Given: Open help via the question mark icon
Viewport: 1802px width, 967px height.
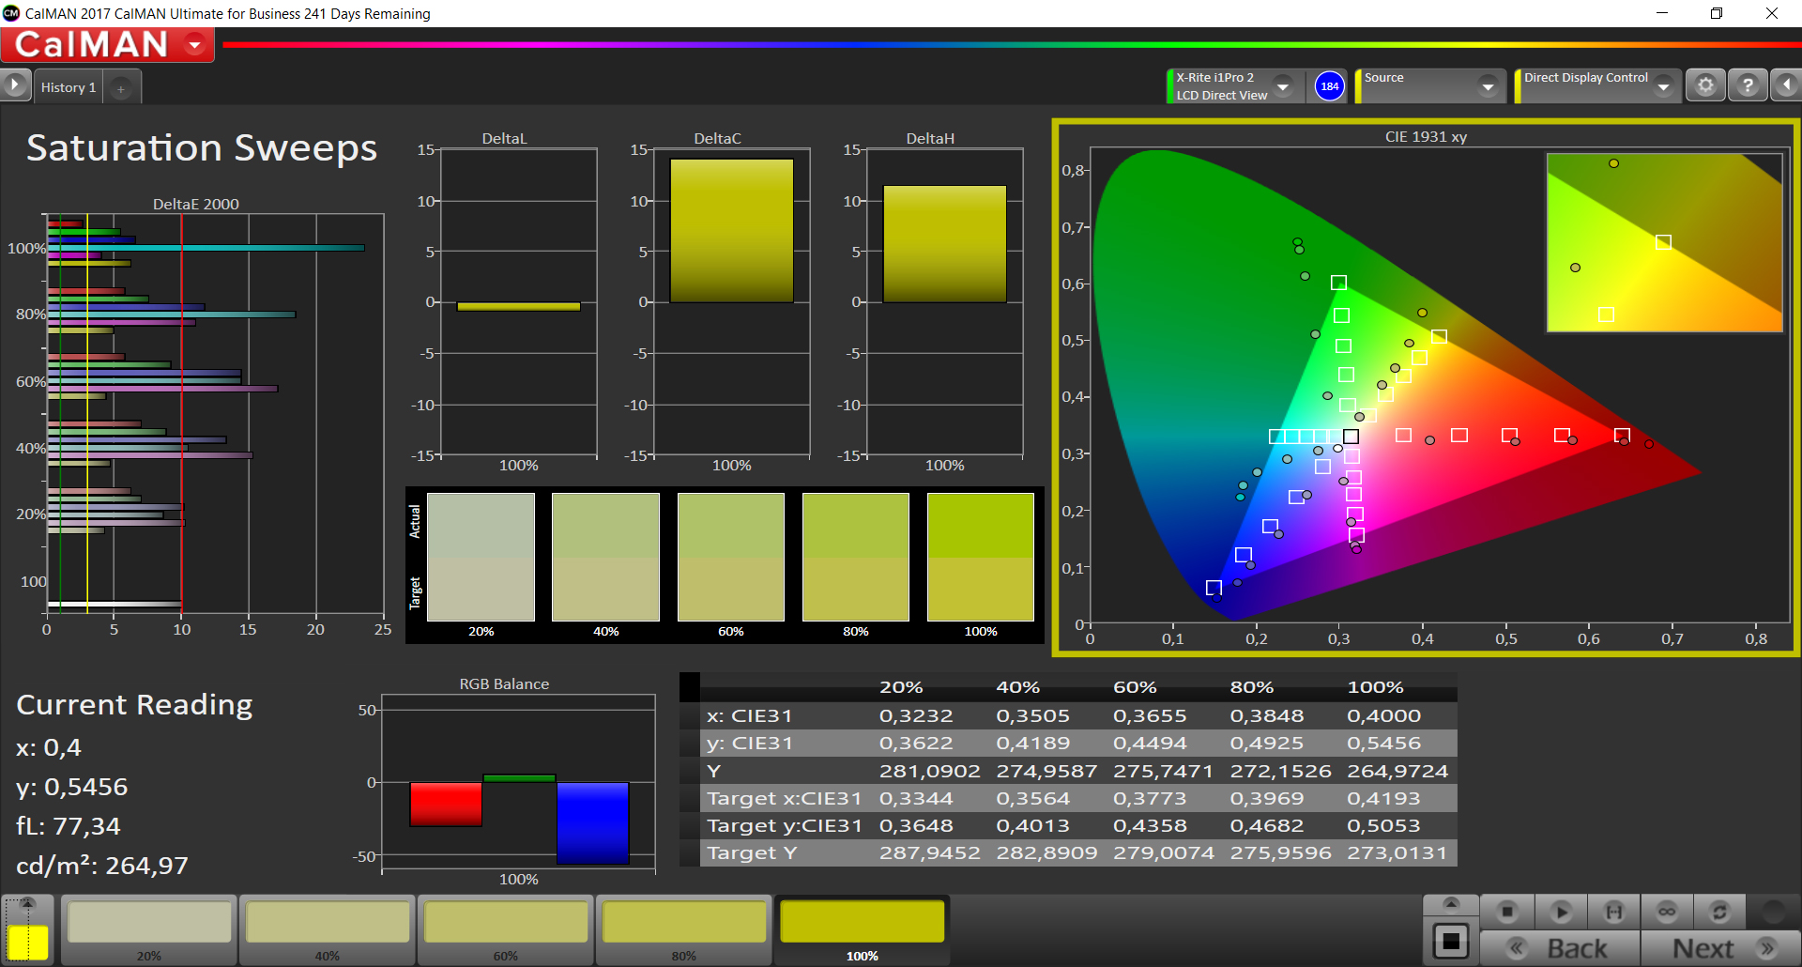Looking at the screenshot, I should click(x=1747, y=85).
